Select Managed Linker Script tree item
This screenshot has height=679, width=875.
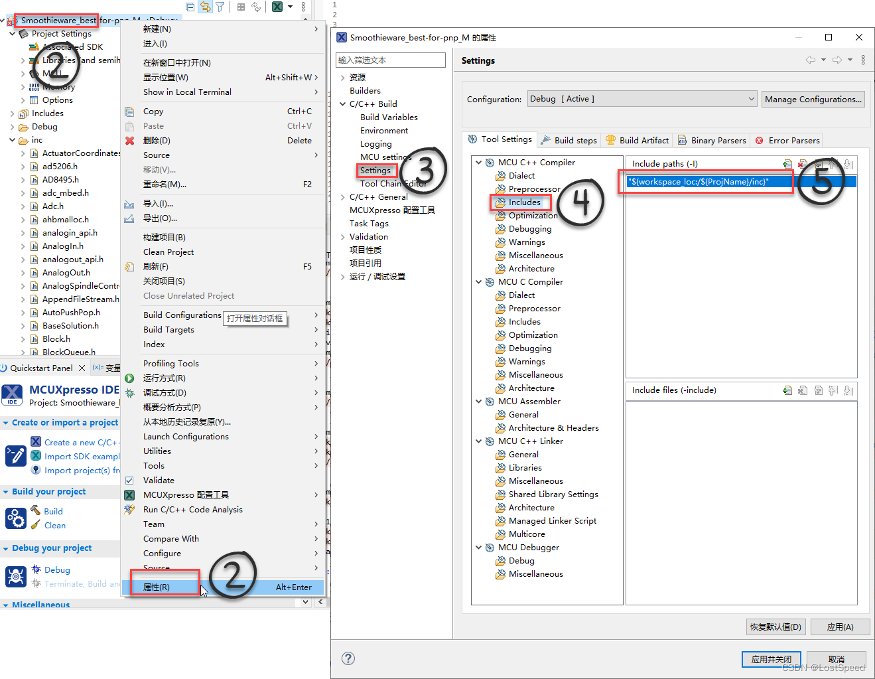552,521
